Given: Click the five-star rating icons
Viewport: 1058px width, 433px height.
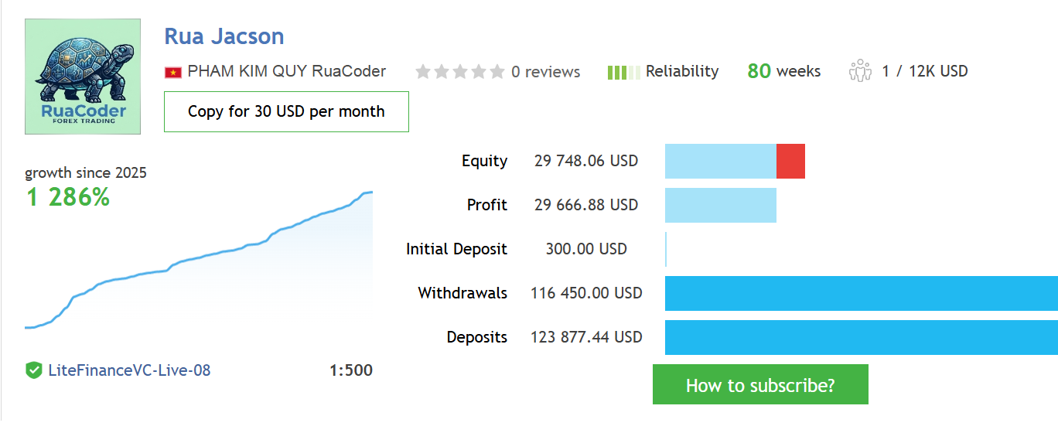Looking at the screenshot, I should click(x=460, y=72).
